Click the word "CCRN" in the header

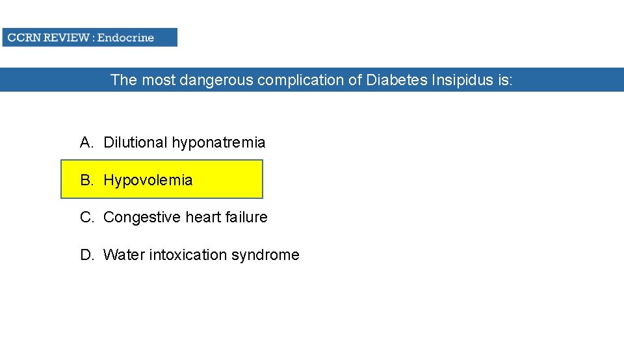click(23, 37)
